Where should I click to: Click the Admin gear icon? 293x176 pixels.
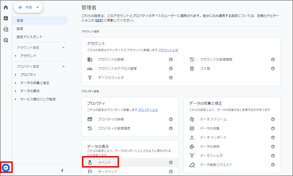coord(6,168)
